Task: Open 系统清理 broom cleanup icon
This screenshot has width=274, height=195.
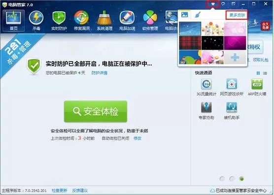Action: (x=104, y=21)
